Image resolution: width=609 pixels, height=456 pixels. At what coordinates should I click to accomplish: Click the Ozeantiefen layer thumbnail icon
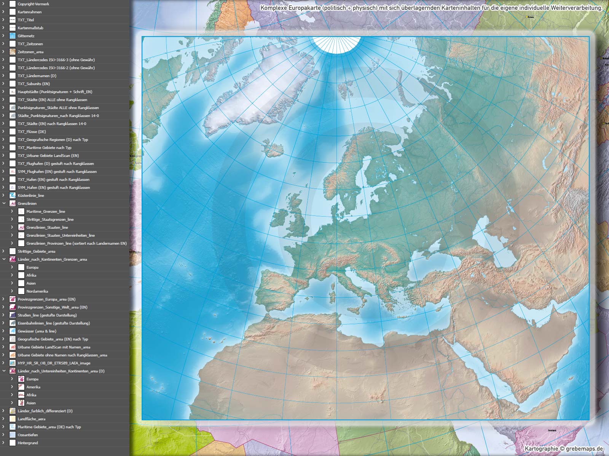13,435
